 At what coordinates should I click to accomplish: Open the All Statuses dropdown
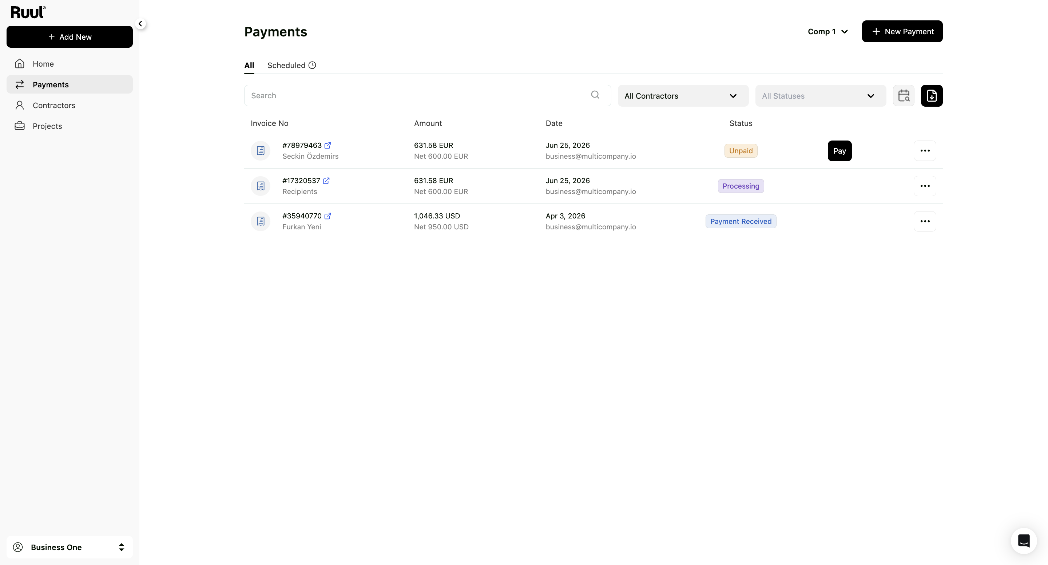click(x=821, y=96)
